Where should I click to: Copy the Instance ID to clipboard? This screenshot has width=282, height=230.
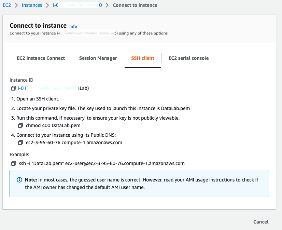coord(13,89)
